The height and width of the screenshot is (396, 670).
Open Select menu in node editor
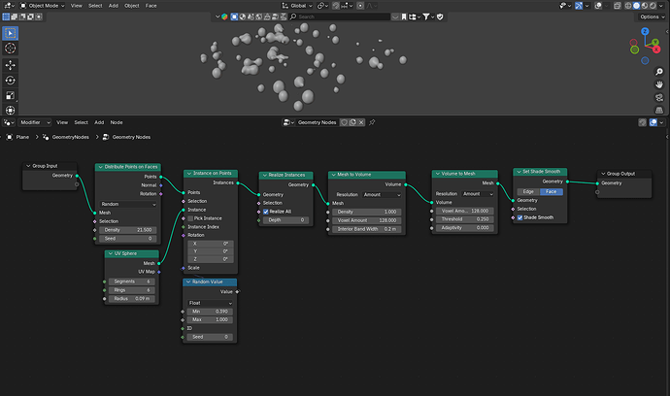pyautogui.click(x=81, y=122)
